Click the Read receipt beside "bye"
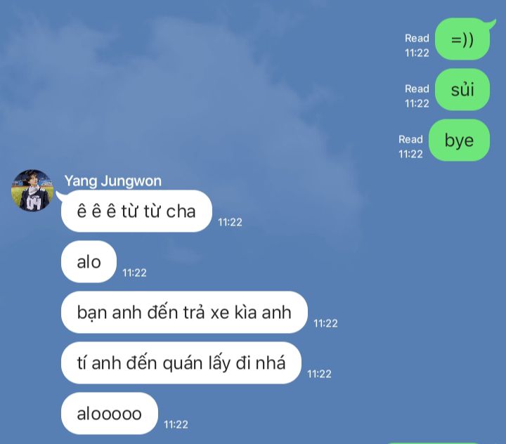 pos(410,139)
